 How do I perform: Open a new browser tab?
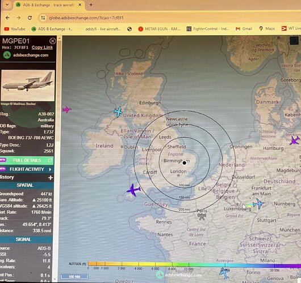[x=91, y=5]
